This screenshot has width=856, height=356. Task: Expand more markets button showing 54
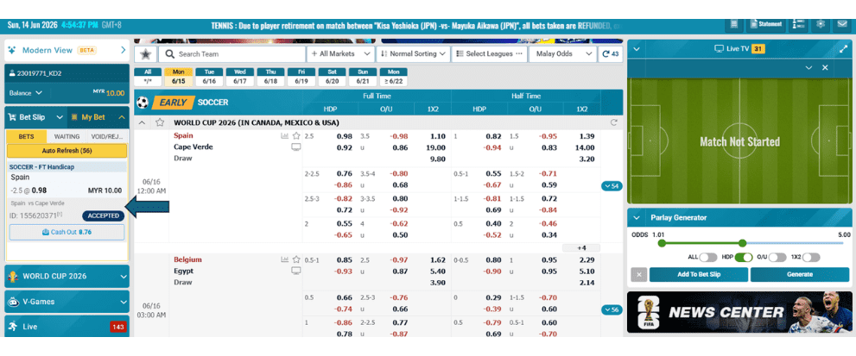(612, 186)
